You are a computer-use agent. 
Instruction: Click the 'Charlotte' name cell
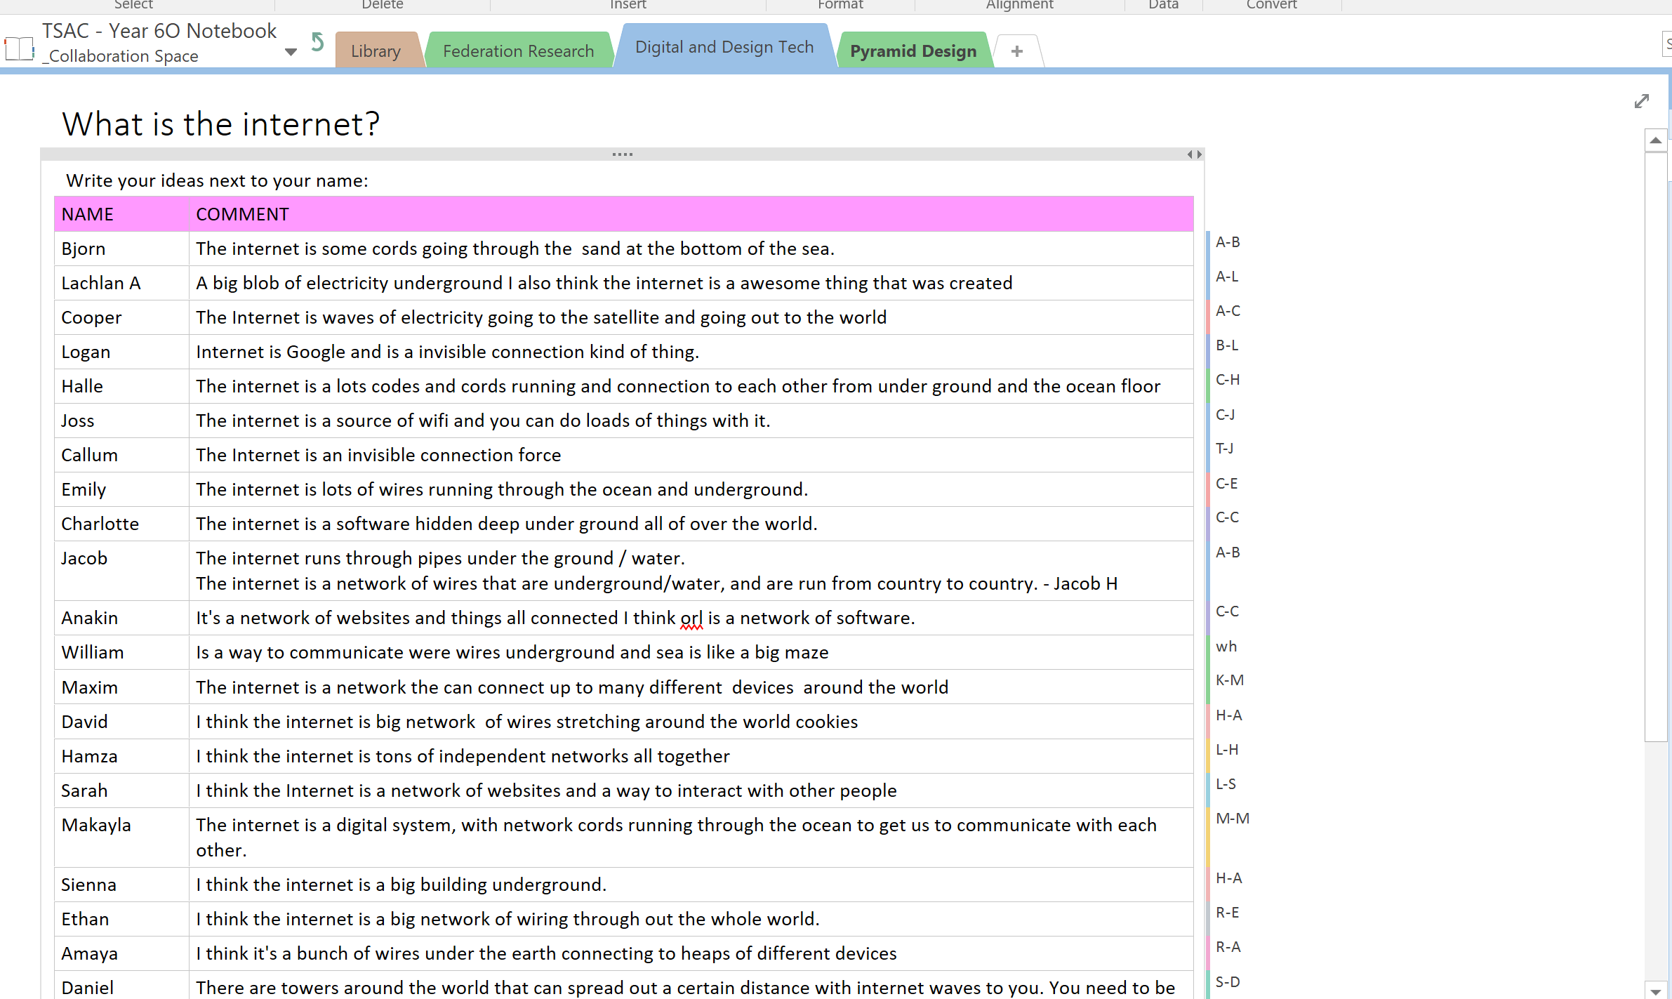click(x=122, y=524)
